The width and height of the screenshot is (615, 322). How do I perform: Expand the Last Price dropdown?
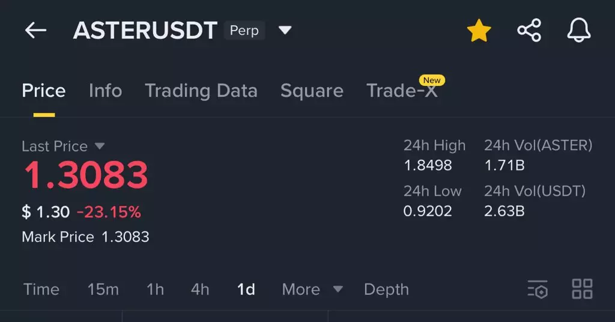click(x=100, y=146)
